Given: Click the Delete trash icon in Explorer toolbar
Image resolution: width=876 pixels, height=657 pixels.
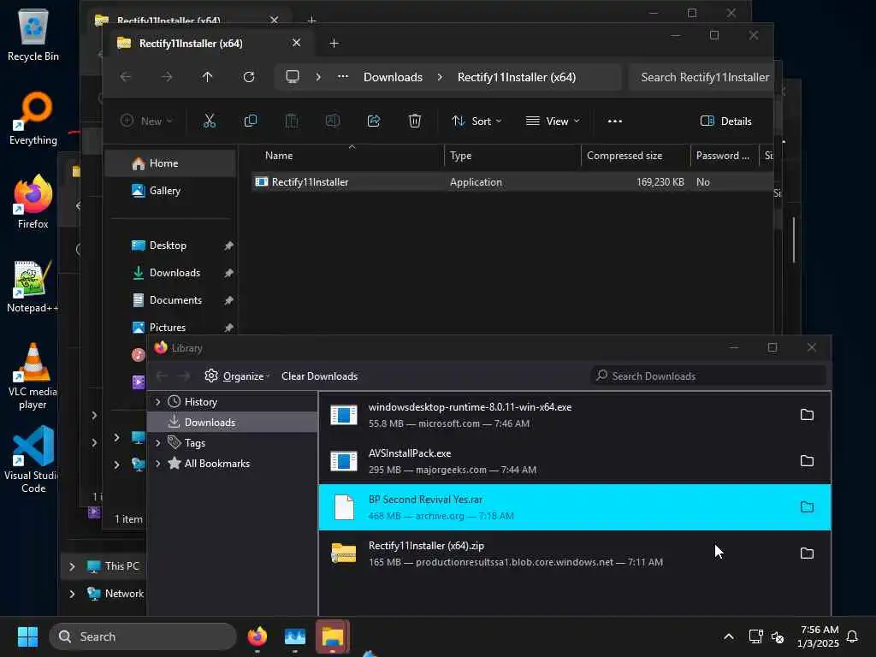Looking at the screenshot, I should [415, 121].
